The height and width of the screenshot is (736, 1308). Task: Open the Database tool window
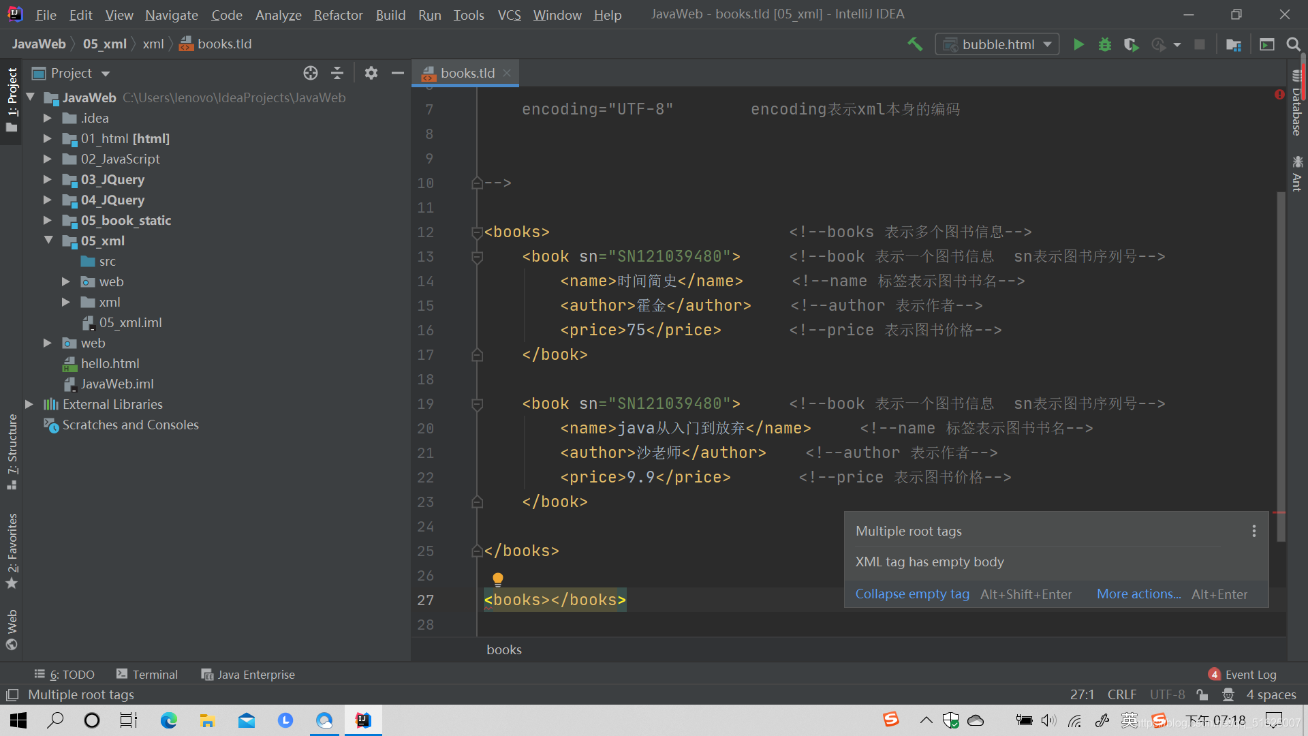(x=1297, y=102)
